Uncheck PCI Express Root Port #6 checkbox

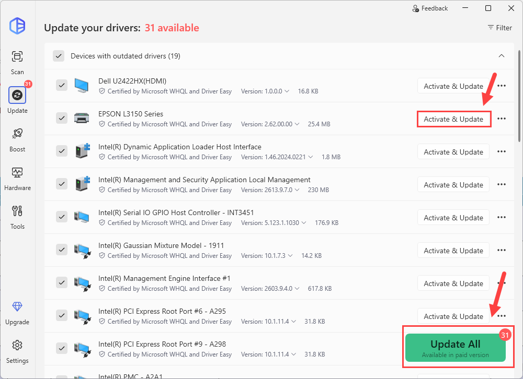coord(62,315)
